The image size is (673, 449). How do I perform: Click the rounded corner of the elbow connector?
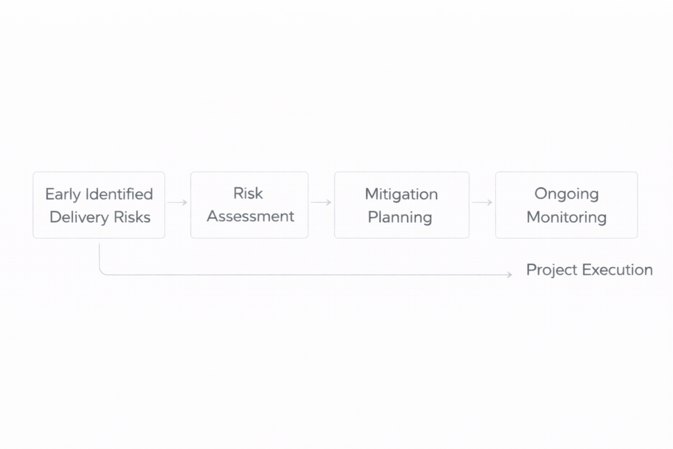[x=102, y=272]
